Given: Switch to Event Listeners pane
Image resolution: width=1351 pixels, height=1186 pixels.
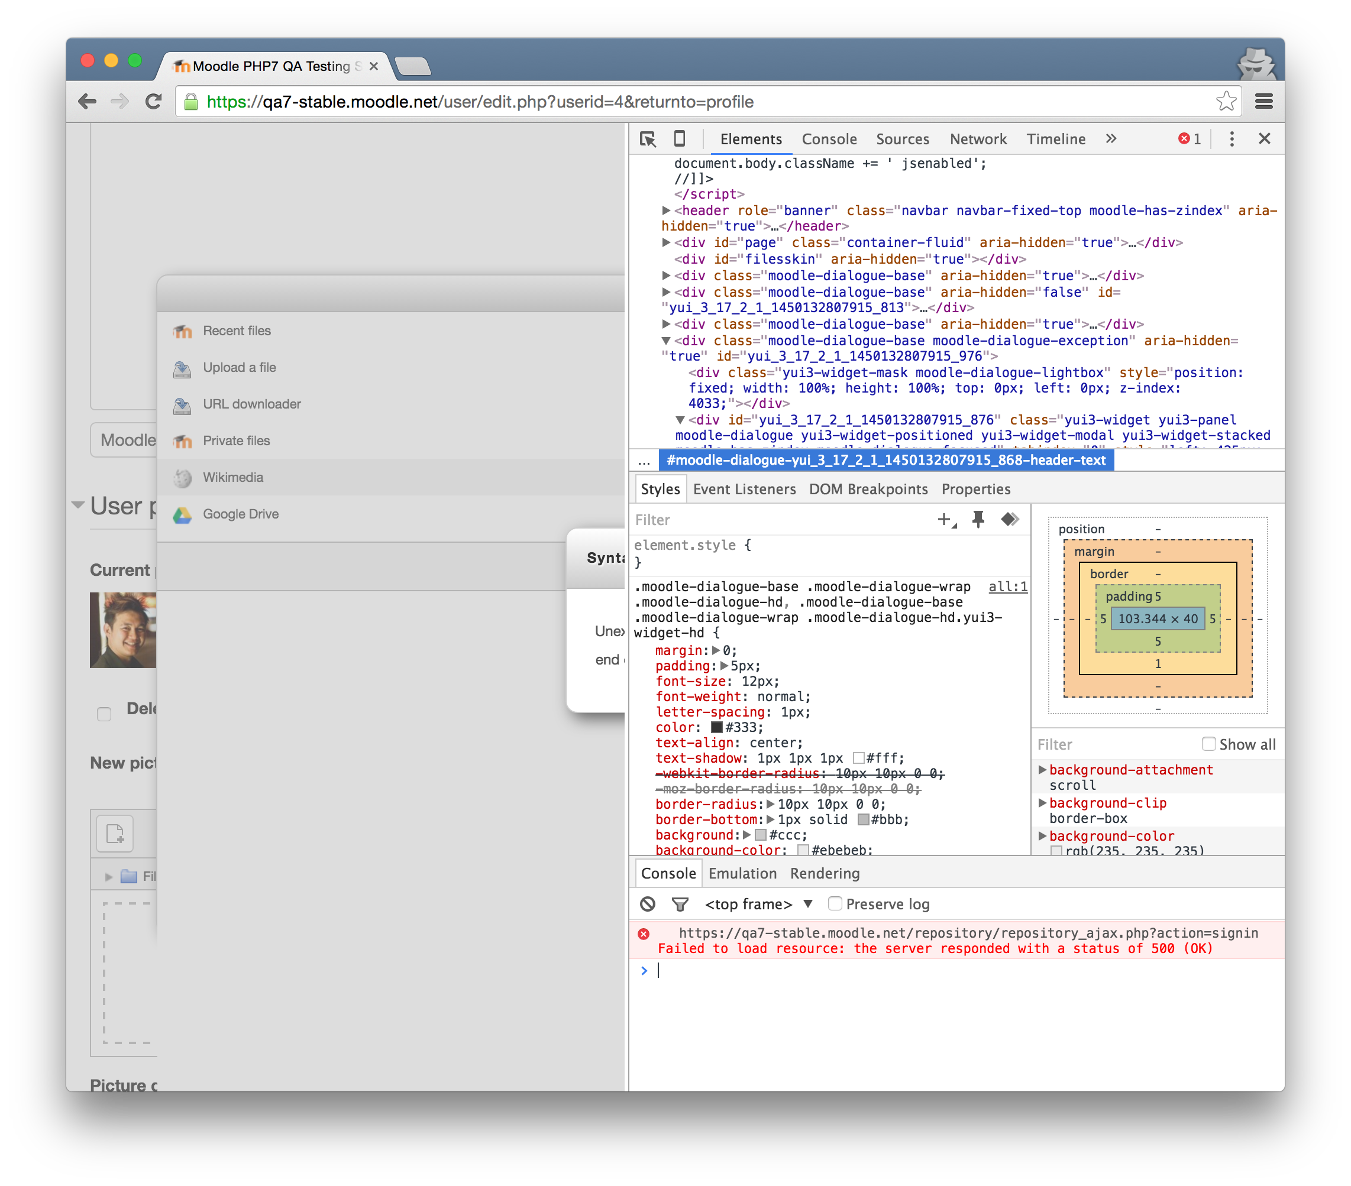Looking at the screenshot, I should click(x=744, y=489).
